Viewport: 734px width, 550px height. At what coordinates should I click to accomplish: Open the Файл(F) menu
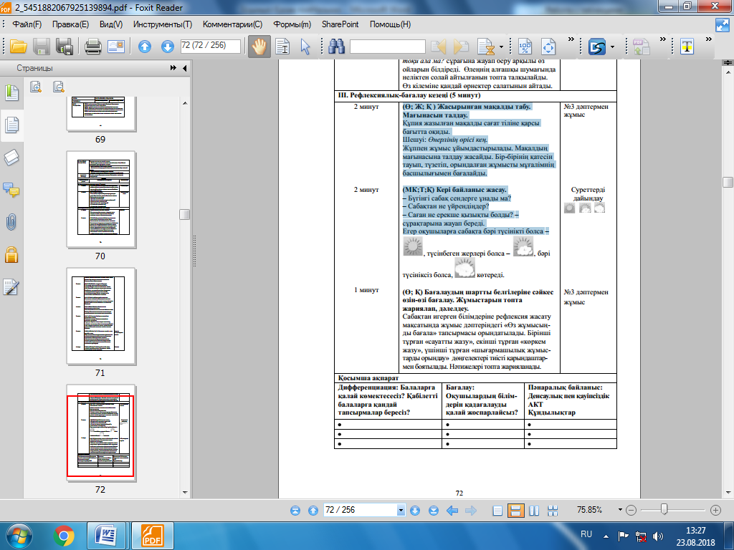pyautogui.click(x=27, y=24)
